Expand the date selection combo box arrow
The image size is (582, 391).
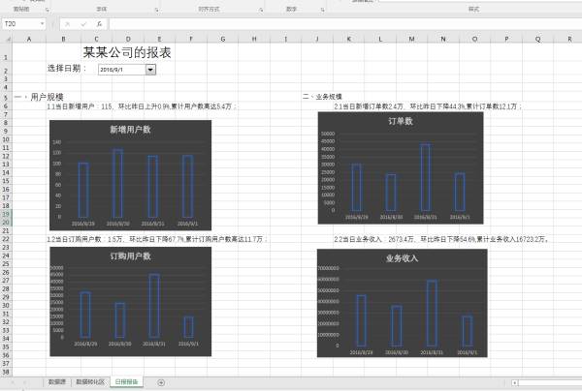click(x=150, y=70)
